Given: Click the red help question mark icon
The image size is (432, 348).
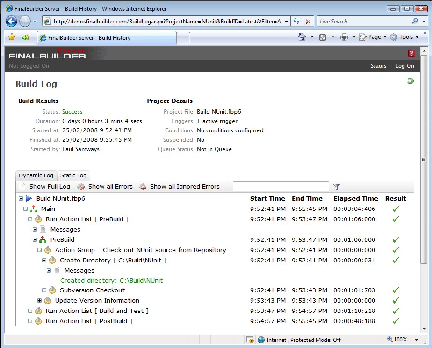Looking at the screenshot, I should tap(411, 53).
